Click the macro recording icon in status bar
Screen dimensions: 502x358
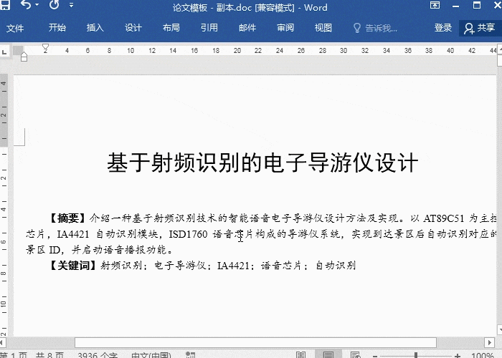coord(191,355)
